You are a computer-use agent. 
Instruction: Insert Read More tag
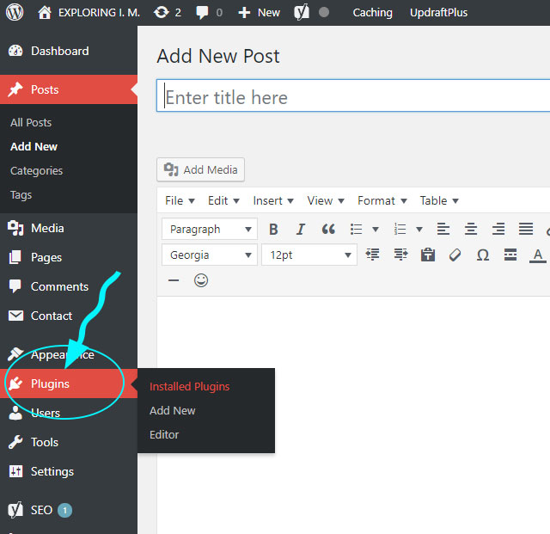510,255
